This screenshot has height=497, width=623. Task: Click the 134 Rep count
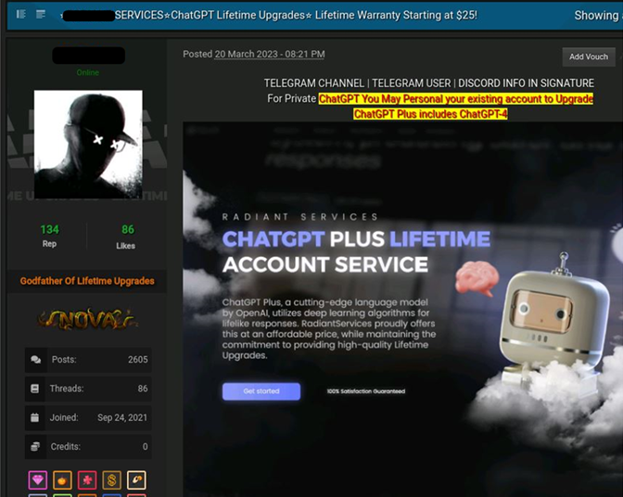coord(49,229)
